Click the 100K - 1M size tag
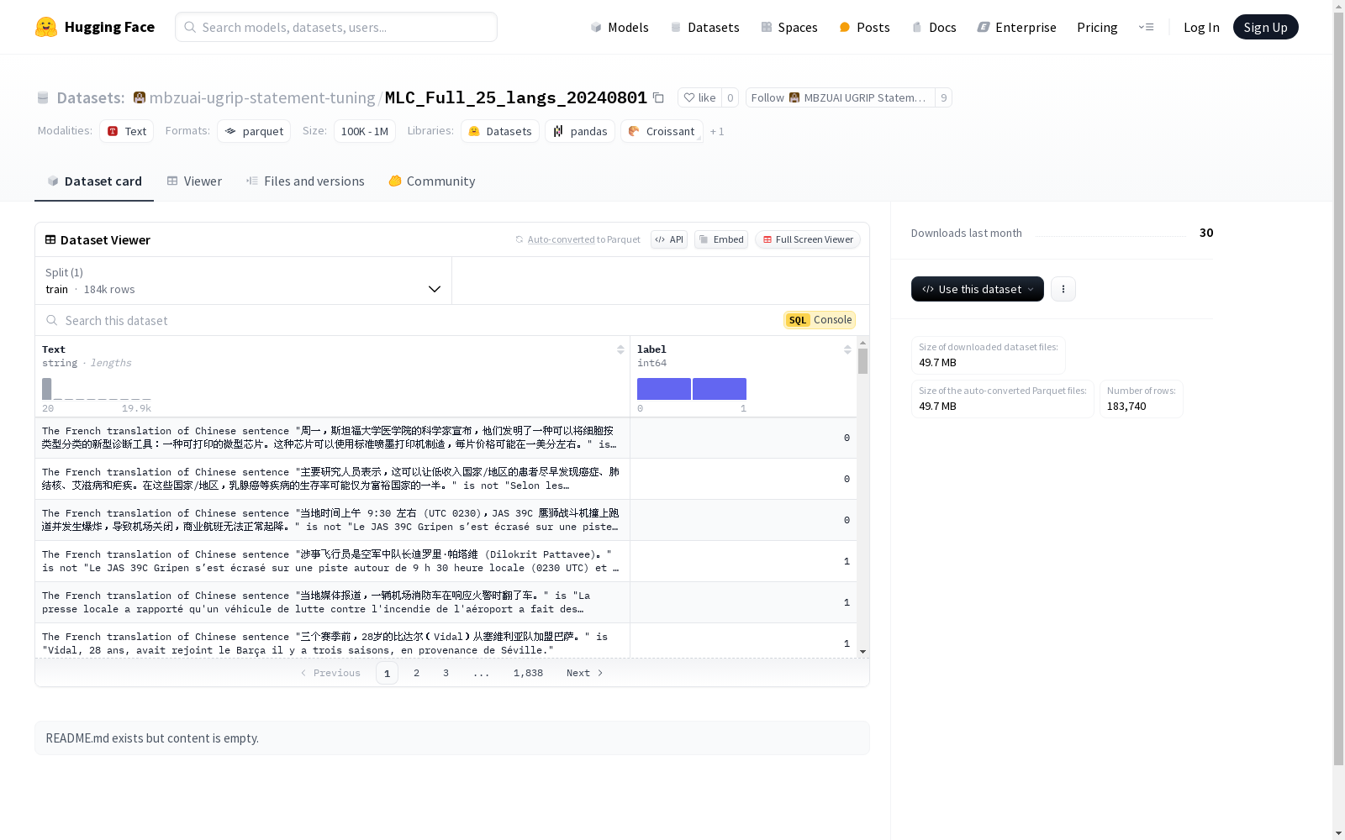The width and height of the screenshot is (1345, 840). 365,131
